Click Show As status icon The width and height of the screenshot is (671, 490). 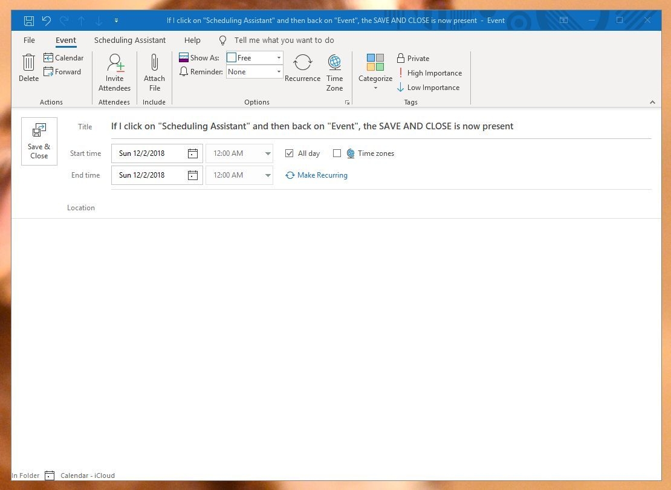pos(184,58)
